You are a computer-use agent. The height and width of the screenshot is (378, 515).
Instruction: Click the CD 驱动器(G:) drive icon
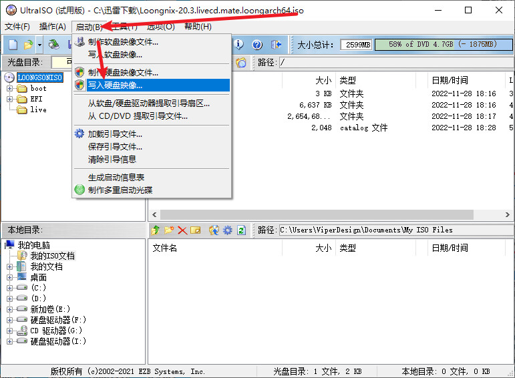coord(22,331)
